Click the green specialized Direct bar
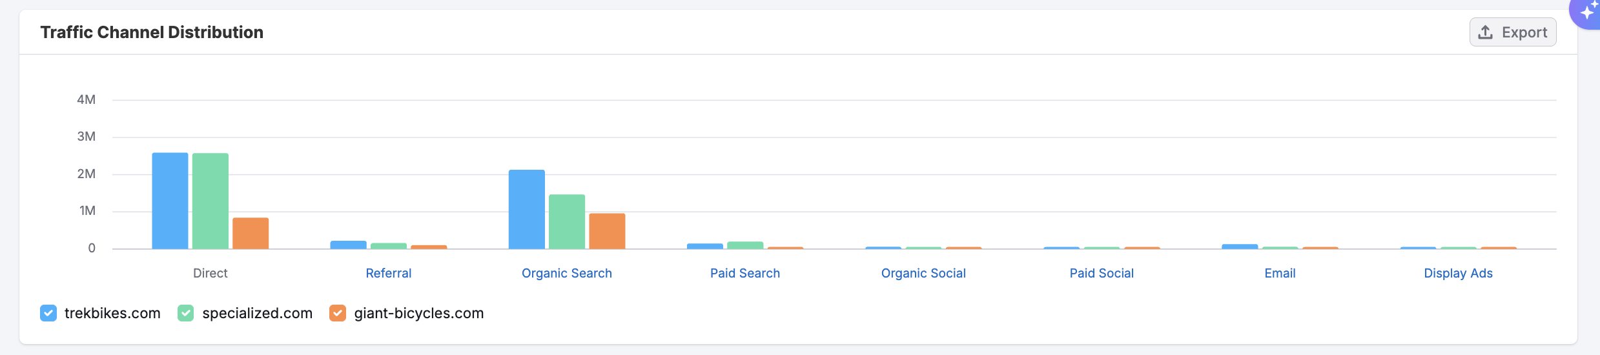The image size is (1600, 355). tap(210, 201)
